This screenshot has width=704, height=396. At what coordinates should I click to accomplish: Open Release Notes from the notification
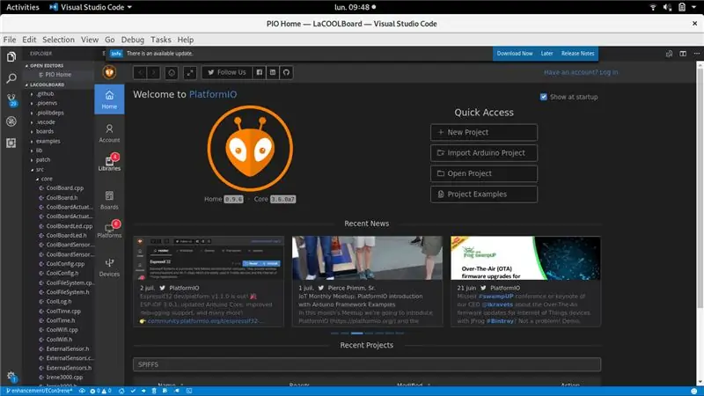pyautogui.click(x=577, y=54)
